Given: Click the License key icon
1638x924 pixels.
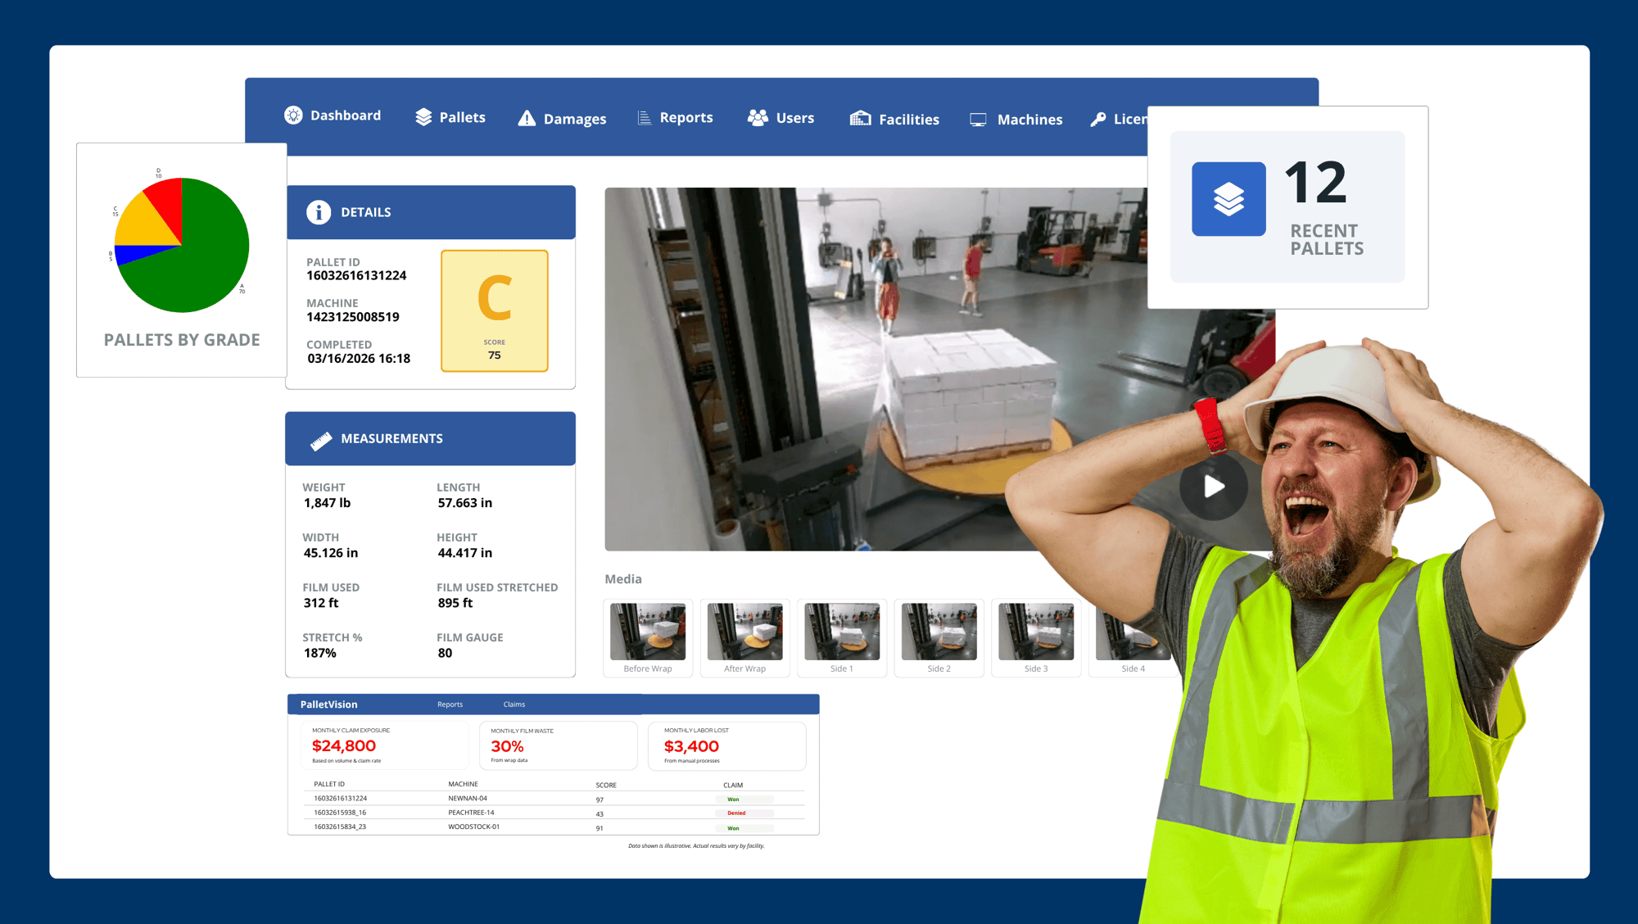Looking at the screenshot, I should [x=1098, y=120].
